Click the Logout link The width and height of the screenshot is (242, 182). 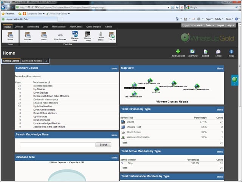click(220, 25)
